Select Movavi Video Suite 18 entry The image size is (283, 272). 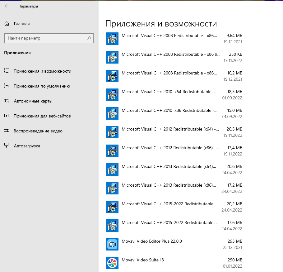143,260
